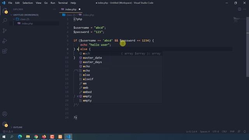Open the Search view in activity bar
This screenshot has height=140, width=249.
click(5, 21)
